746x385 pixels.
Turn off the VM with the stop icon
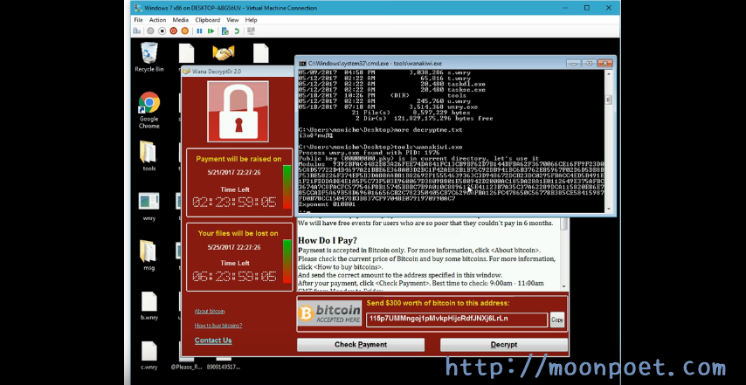tap(162, 31)
